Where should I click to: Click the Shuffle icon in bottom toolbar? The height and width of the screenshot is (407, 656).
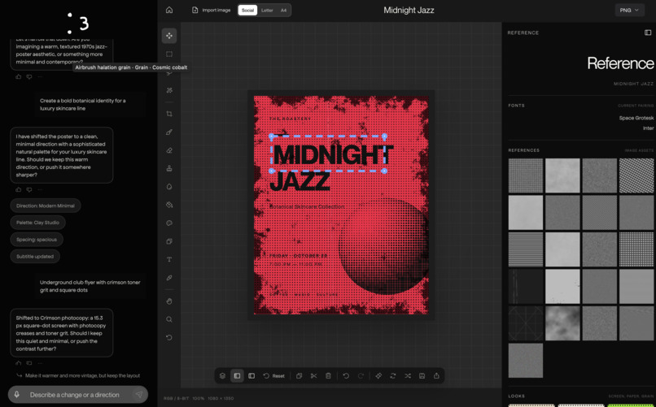pyautogui.click(x=408, y=375)
